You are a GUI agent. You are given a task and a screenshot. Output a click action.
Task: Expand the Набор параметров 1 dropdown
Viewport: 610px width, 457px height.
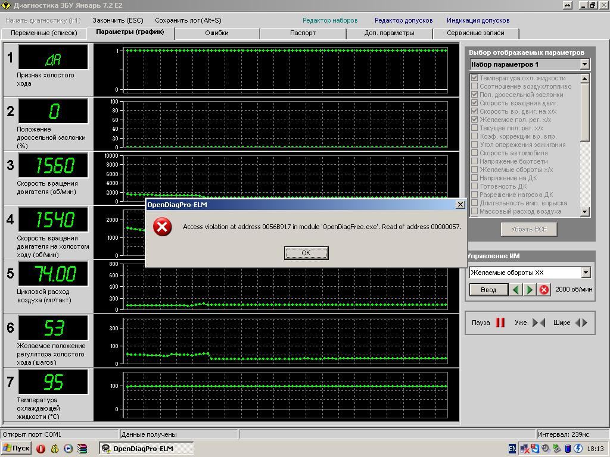click(584, 64)
